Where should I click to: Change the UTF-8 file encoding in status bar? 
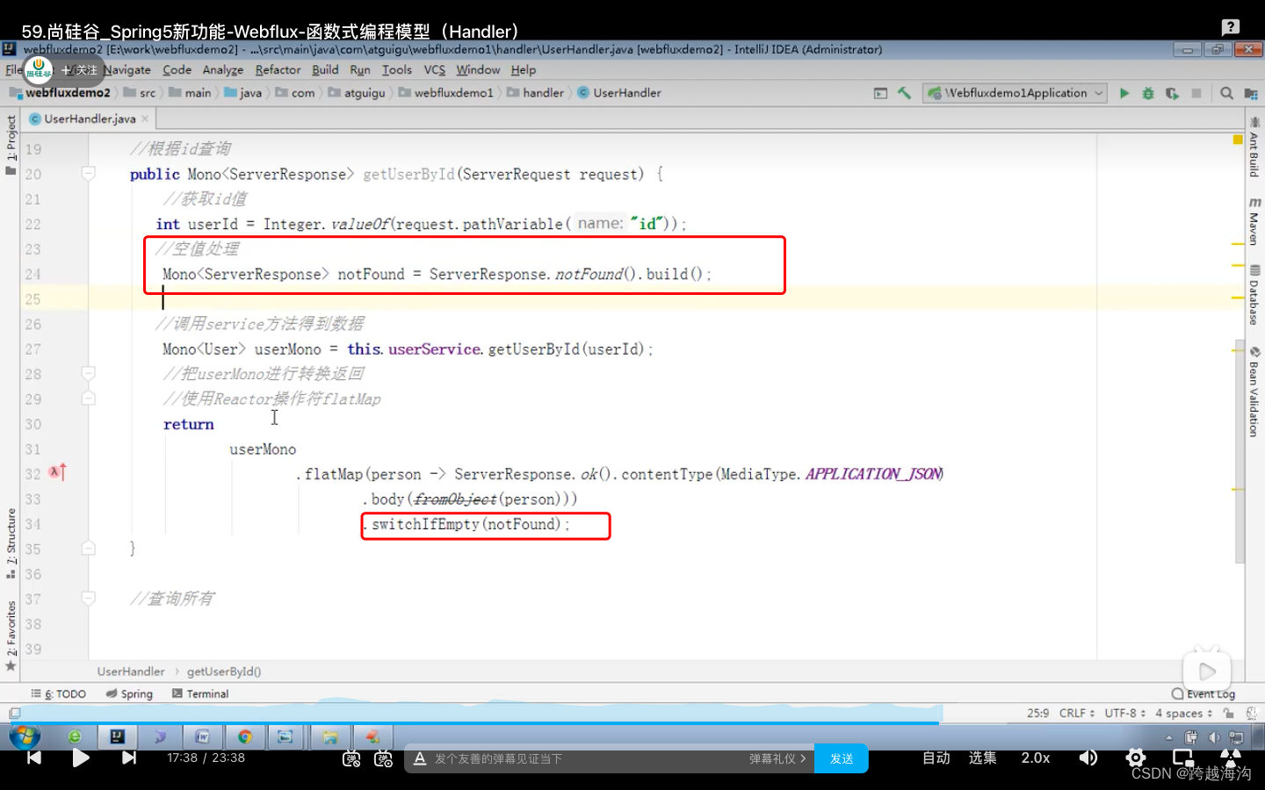pyautogui.click(x=1125, y=713)
